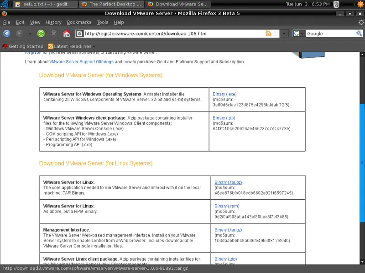Click 'VMware Server for Windows Operating Systems' title

(92, 94)
